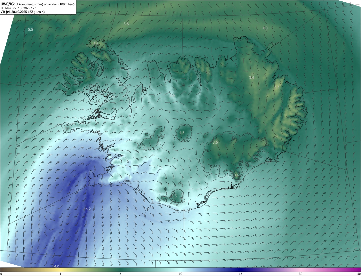Click the 4.5 value label on the central glacier
361x276 pixels.
tap(182, 133)
